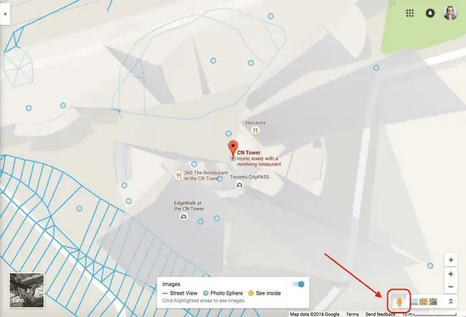Select the EdgeWalk camera marker
466x317 pixels.
tap(184, 217)
